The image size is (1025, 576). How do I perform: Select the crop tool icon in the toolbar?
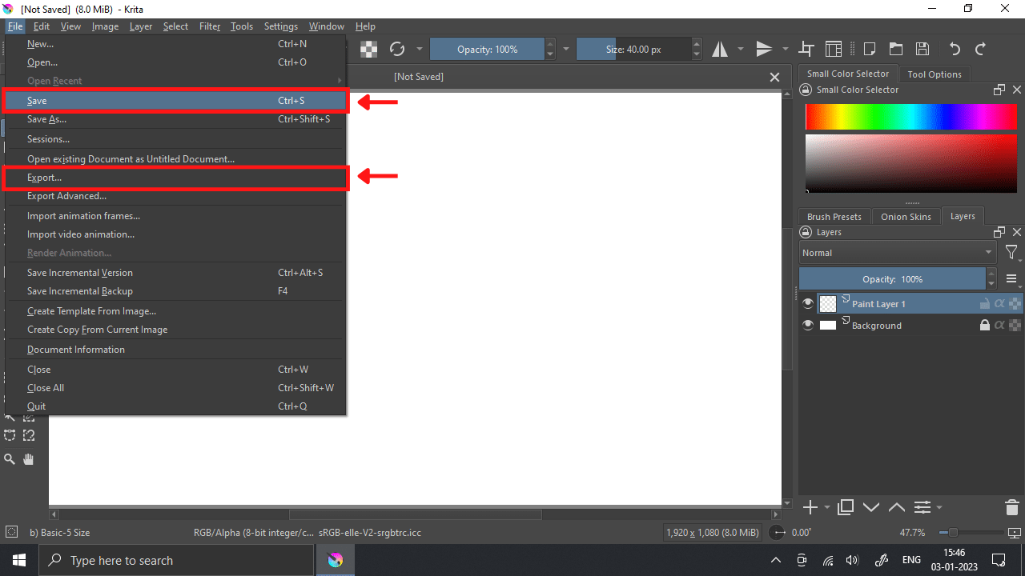click(806, 49)
